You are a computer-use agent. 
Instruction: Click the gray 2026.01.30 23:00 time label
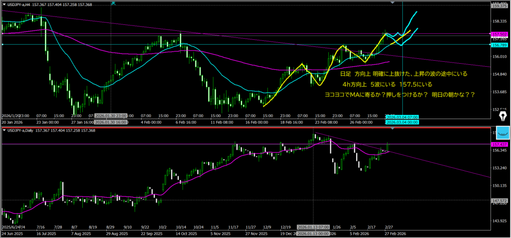pos(110,116)
